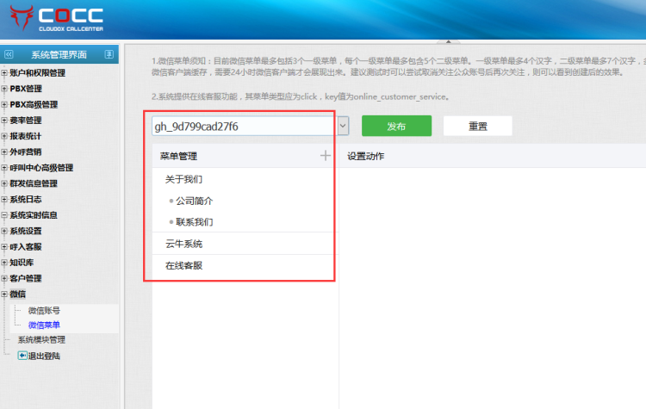Click the 重置 reset button
This screenshot has height=409, width=646.
(x=477, y=126)
